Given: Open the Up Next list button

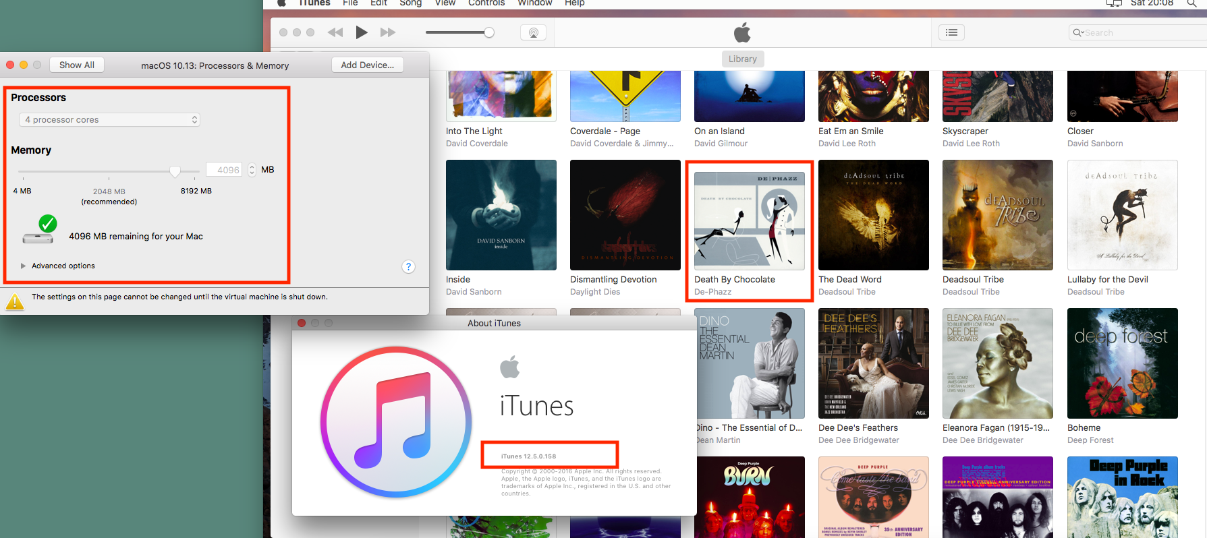Looking at the screenshot, I should pos(951,32).
